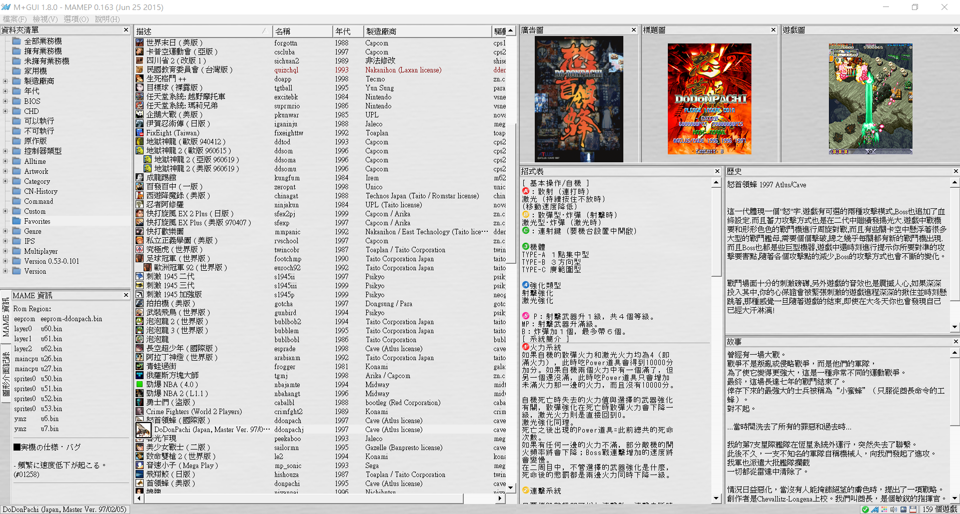This screenshot has height=514, width=960.
Task: Close the 廣告圖 panel
Action: pyautogui.click(x=633, y=30)
